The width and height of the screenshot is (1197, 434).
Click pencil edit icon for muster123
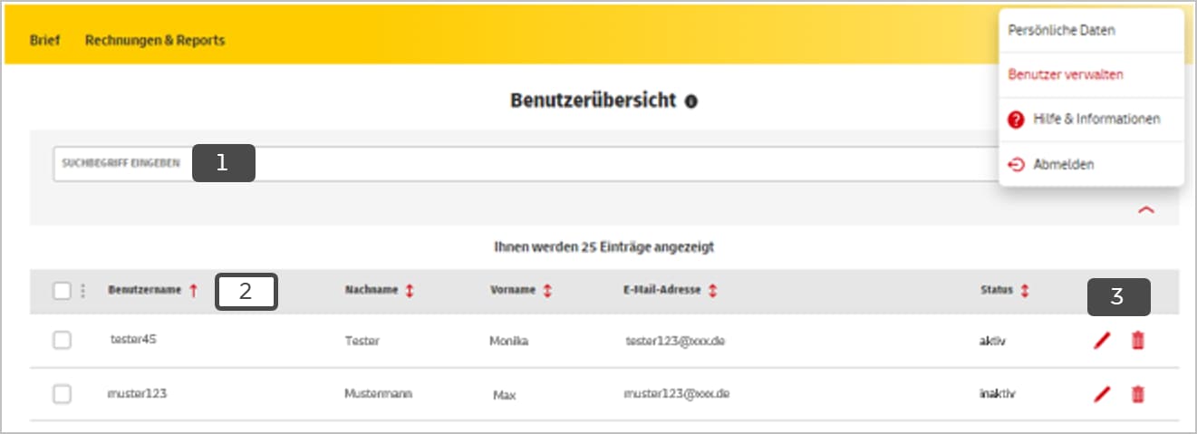(x=1102, y=394)
